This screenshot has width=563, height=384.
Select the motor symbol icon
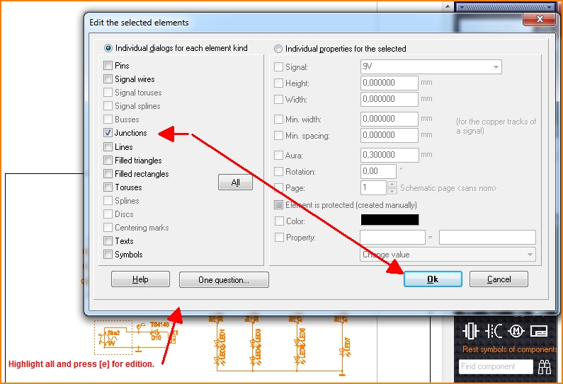click(x=516, y=331)
